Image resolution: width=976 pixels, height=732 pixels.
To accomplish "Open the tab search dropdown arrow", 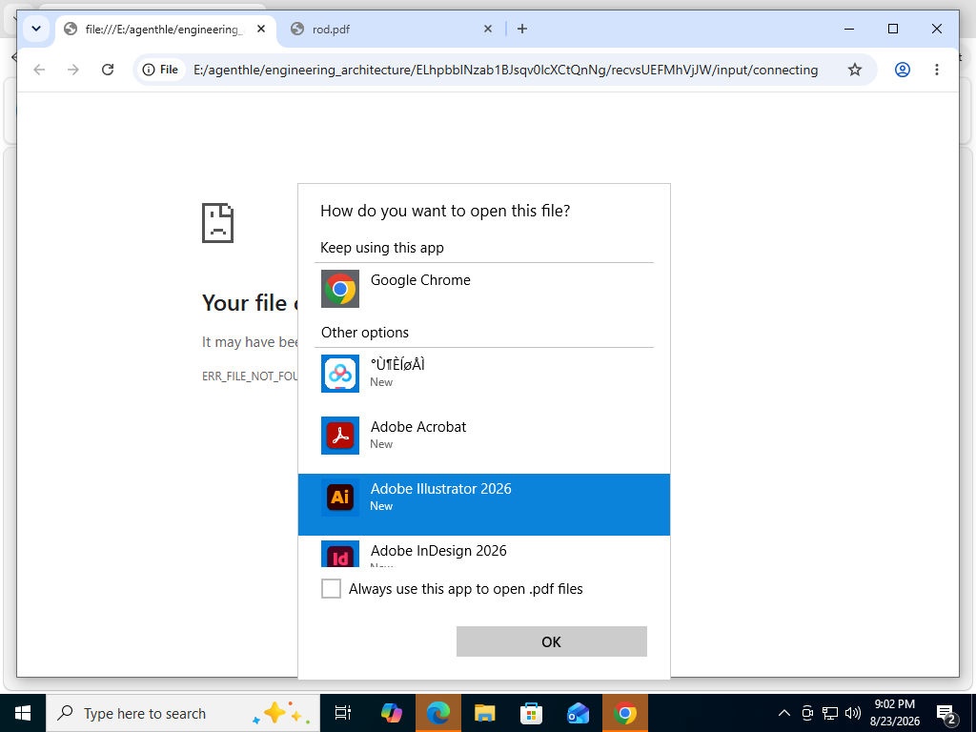I will [36, 29].
